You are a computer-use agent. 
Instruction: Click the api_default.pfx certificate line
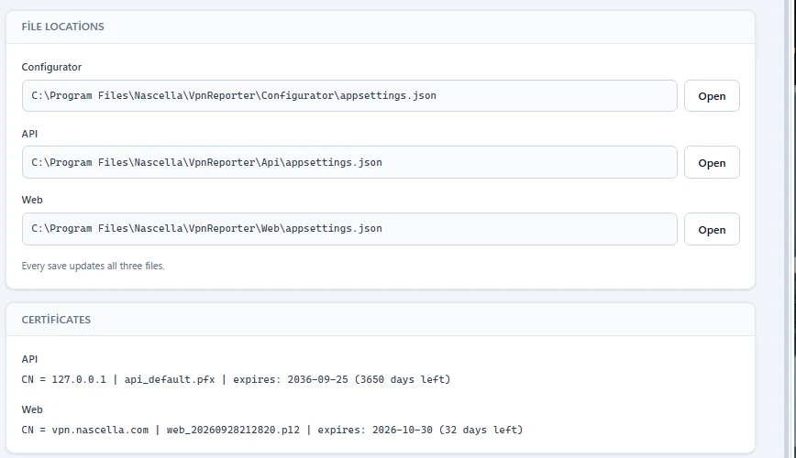point(236,379)
